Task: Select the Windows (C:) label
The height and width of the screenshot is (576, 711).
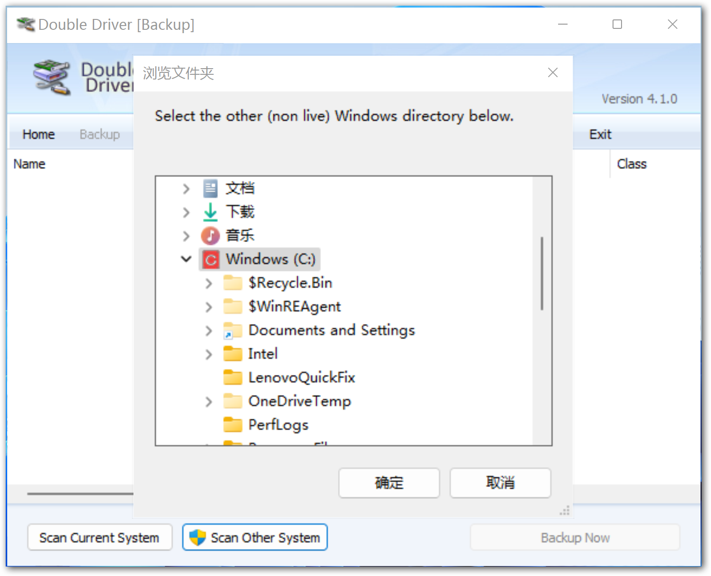Action: click(270, 259)
